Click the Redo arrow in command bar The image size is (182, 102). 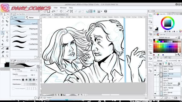[56, 11]
